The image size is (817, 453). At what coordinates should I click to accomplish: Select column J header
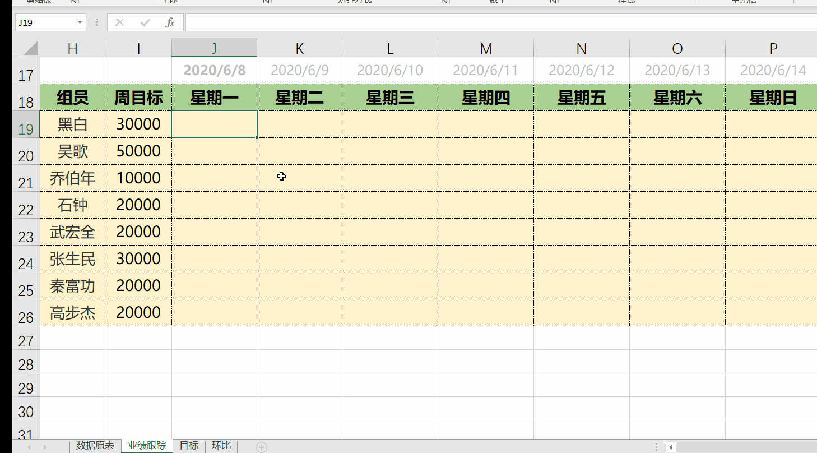pos(214,49)
